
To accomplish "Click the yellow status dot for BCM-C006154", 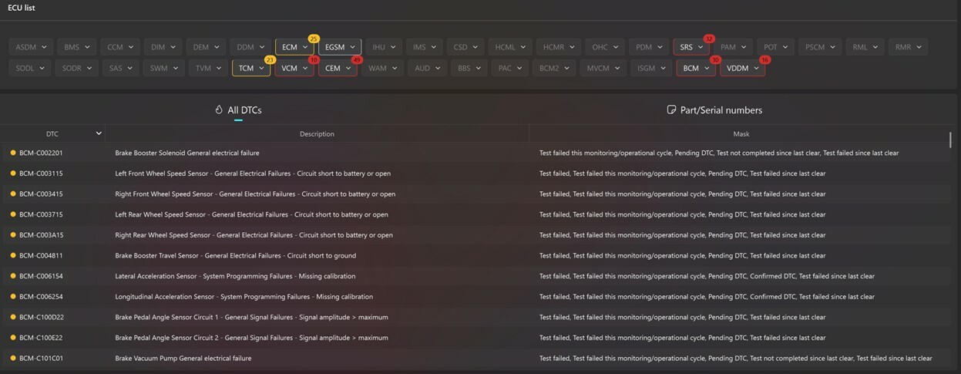I will click(x=13, y=276).
